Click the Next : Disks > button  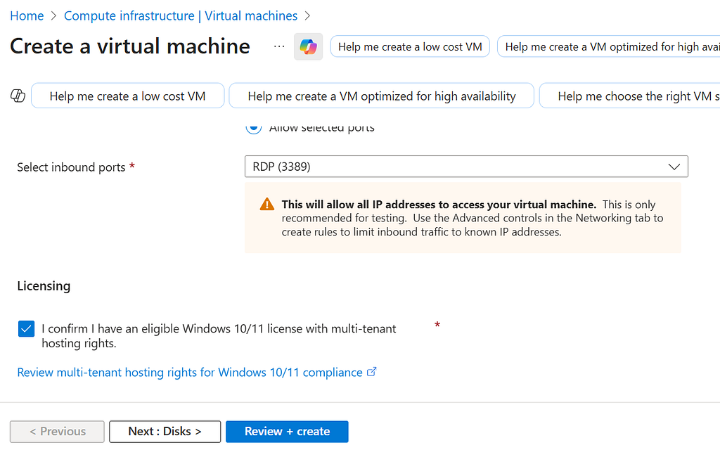pyautogui.click(x=165, y=432)
